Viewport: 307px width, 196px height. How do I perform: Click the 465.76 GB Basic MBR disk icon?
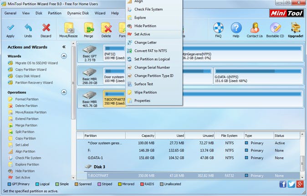89,95
